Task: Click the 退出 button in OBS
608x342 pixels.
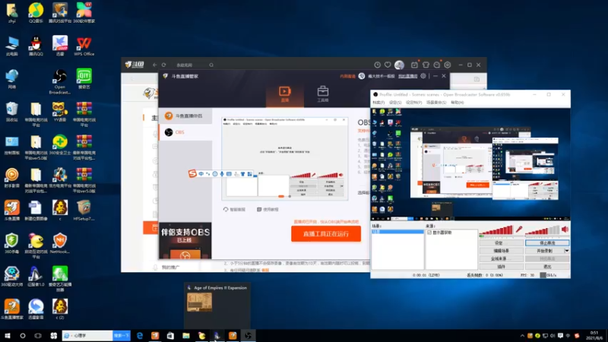Action: (547, 267)
